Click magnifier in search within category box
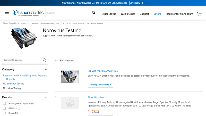 44,60
